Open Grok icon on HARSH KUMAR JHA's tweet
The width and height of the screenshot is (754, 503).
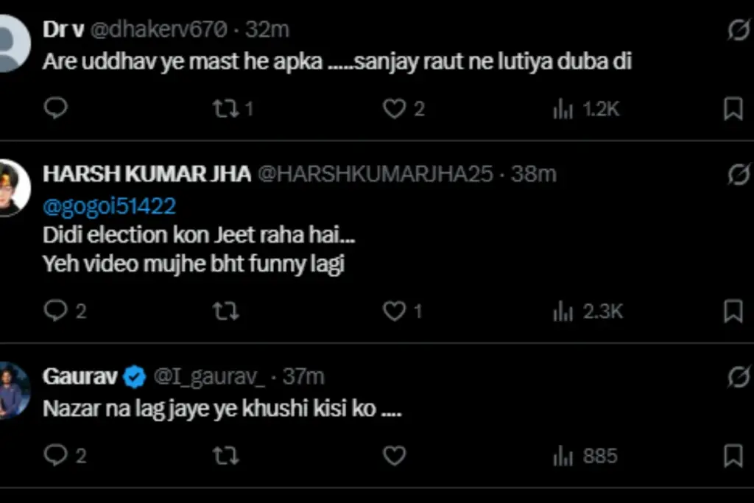coord(737,174)
